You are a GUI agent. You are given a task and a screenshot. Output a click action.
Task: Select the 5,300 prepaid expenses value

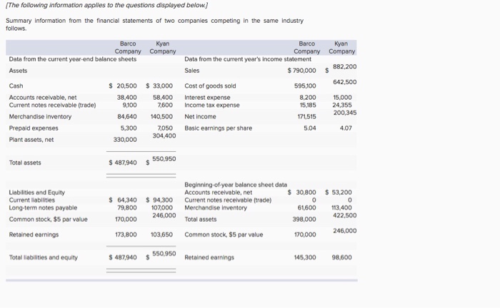[x=129, y=128]
